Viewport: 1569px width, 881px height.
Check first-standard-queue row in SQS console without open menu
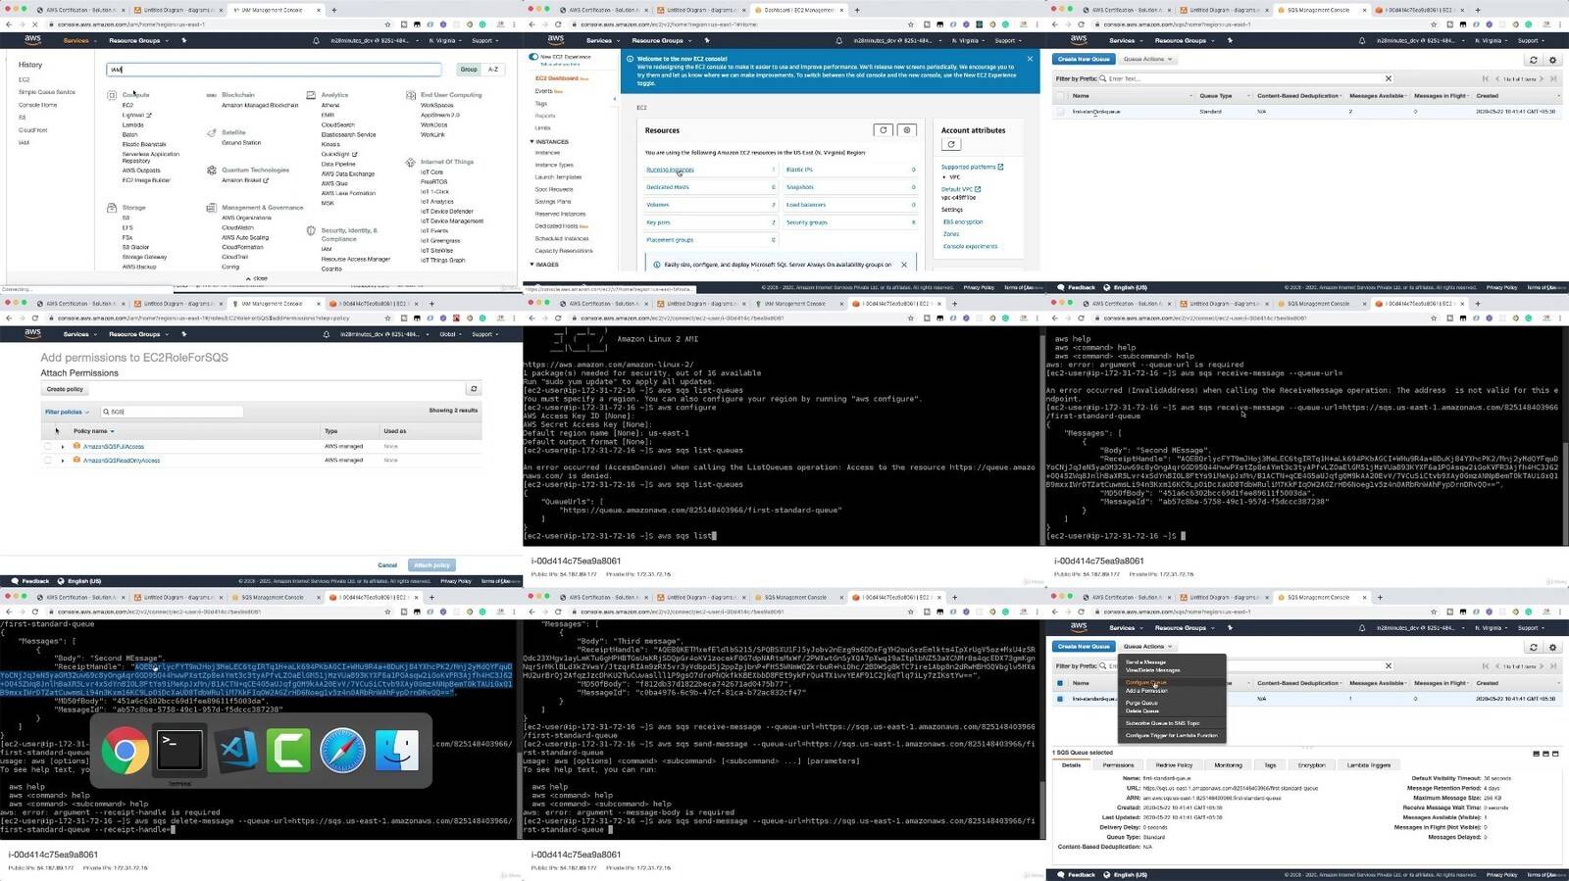(1060, 112)
